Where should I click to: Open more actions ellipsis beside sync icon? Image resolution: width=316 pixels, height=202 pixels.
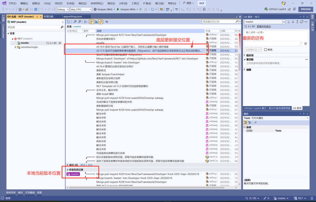point(306,22)
